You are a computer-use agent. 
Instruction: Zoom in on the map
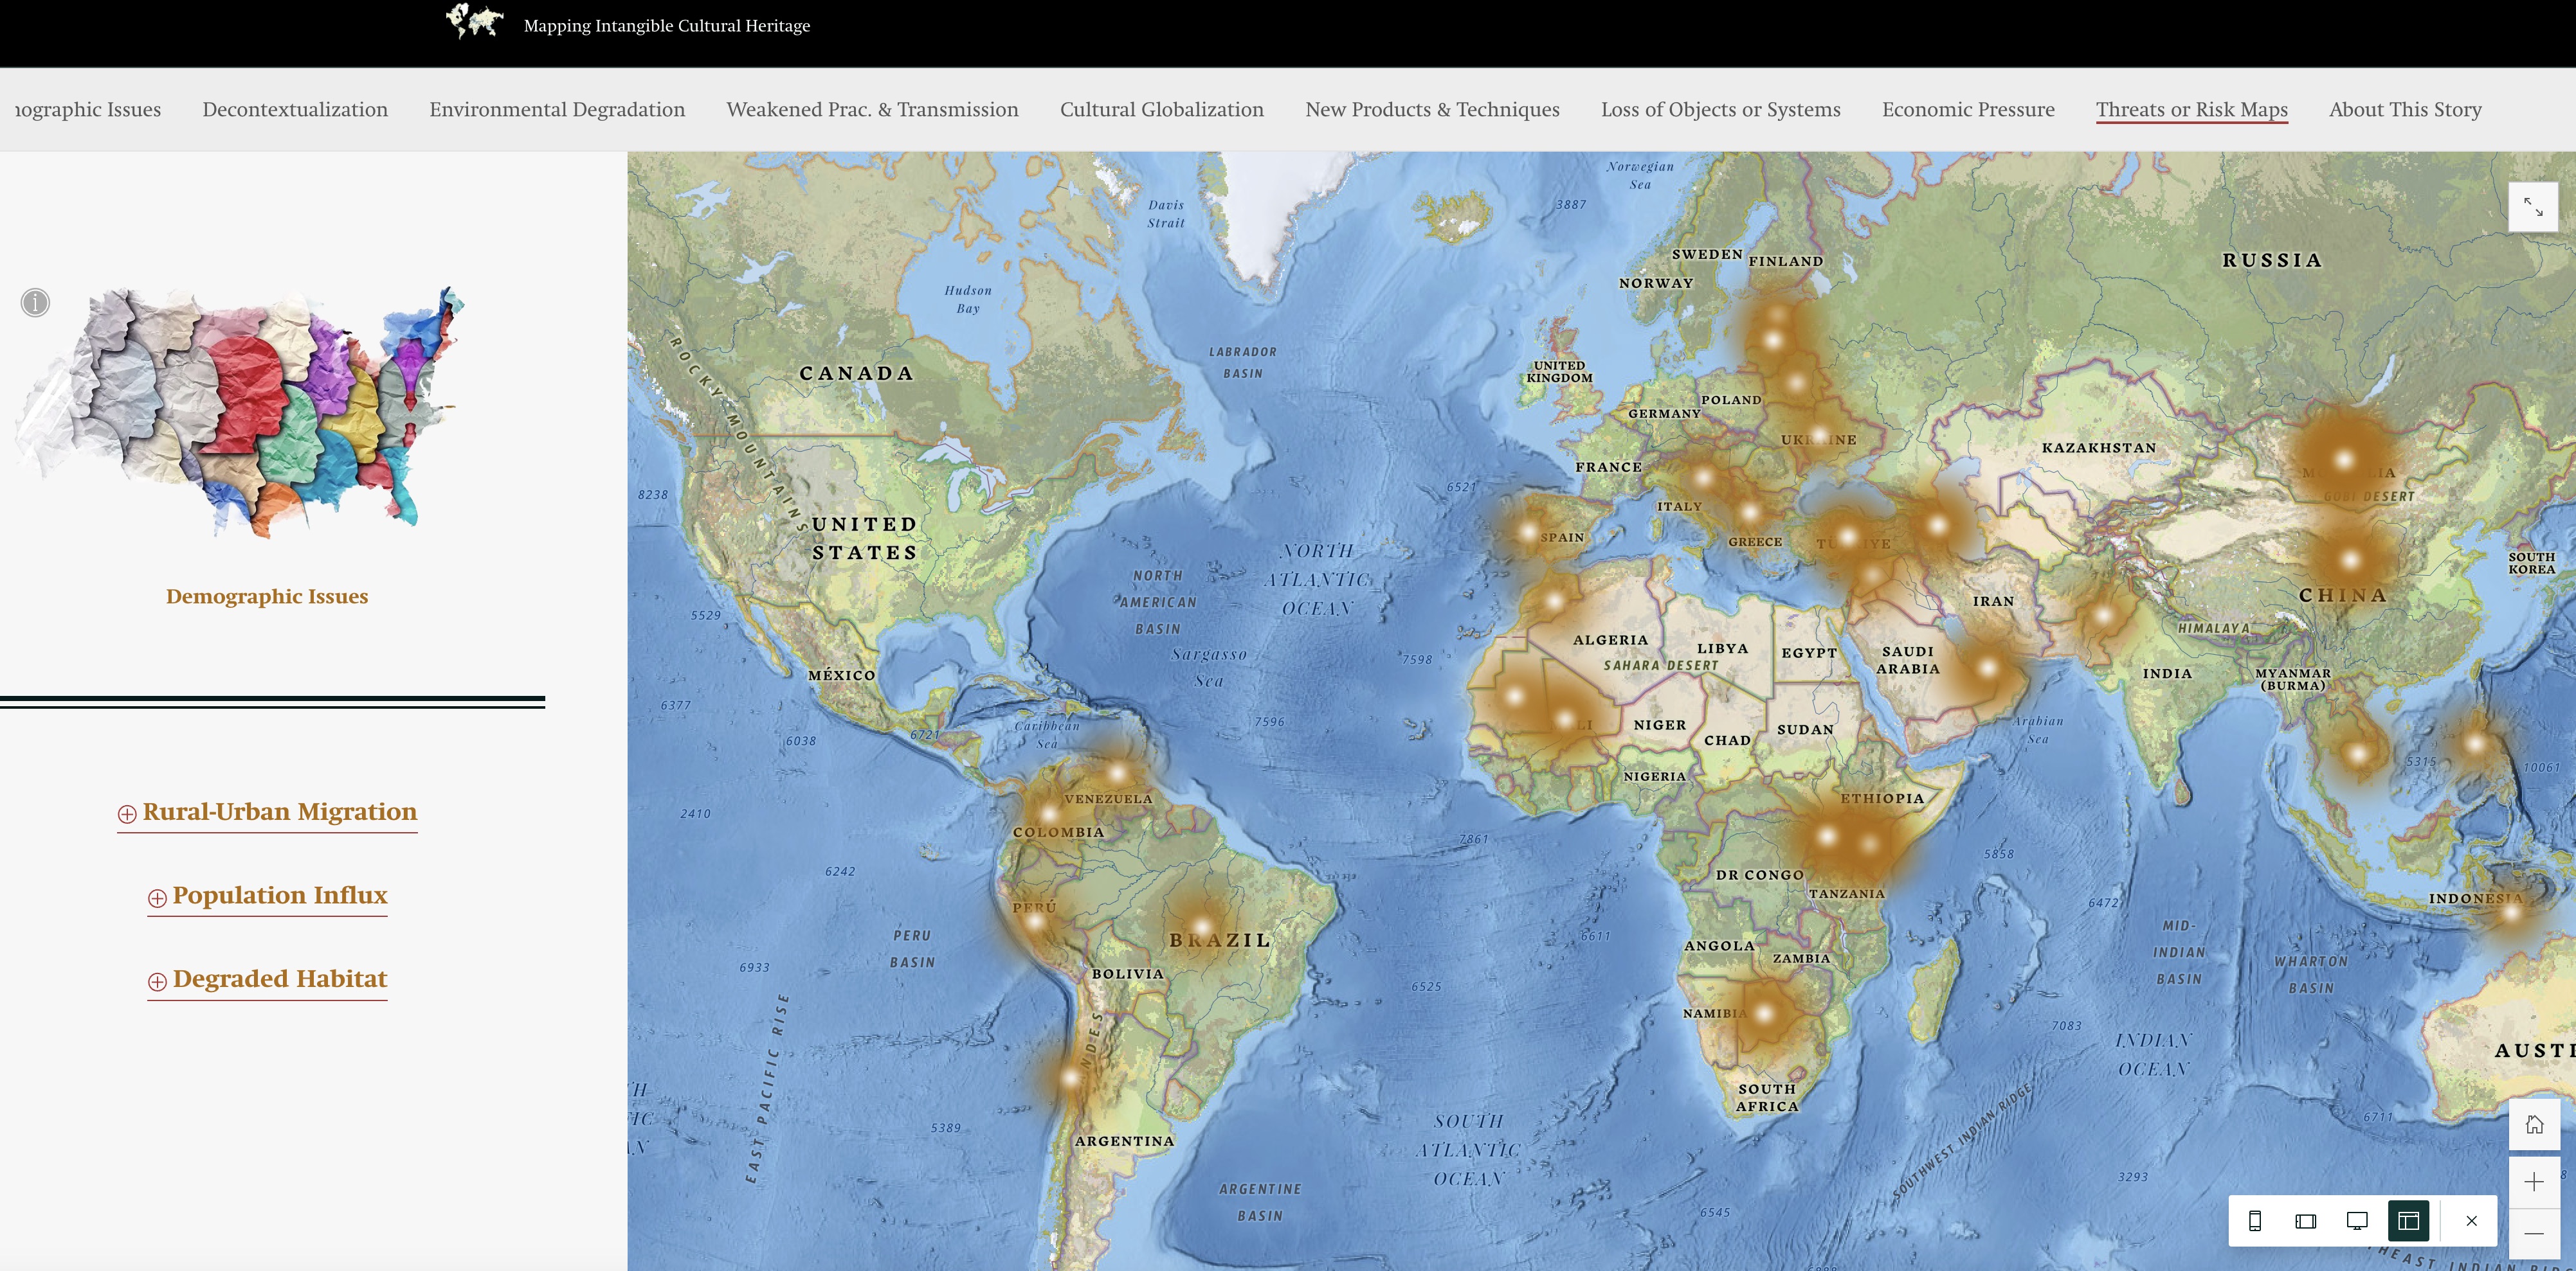[x=2533, y=1182]
